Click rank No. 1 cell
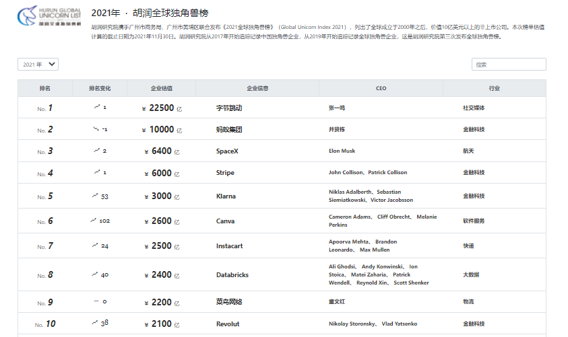The height and width of the screenshot is (337, 568). click(45, 108)
